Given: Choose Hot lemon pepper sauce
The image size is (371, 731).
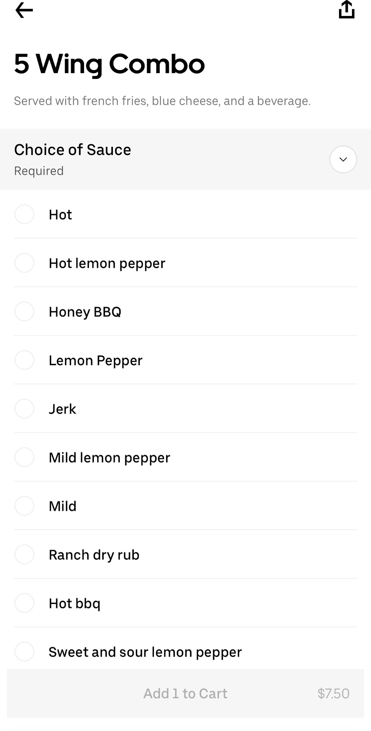Looking at the screenshot, I should pyautogui.click(x=24, y=263).
